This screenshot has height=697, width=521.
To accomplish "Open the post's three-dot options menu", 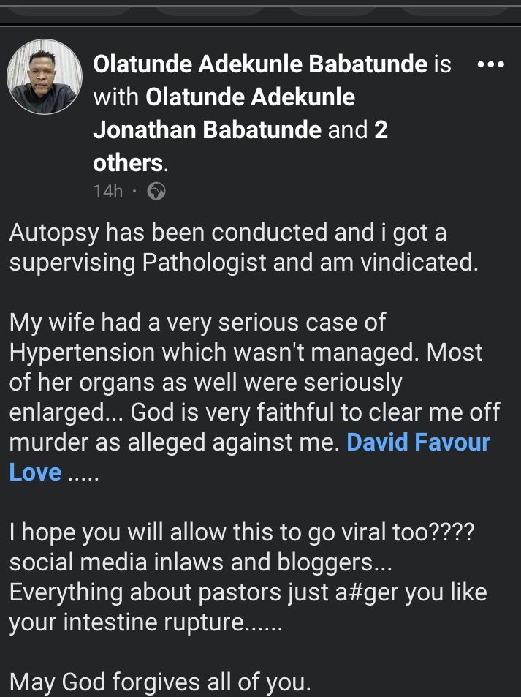I will [490, 64].
